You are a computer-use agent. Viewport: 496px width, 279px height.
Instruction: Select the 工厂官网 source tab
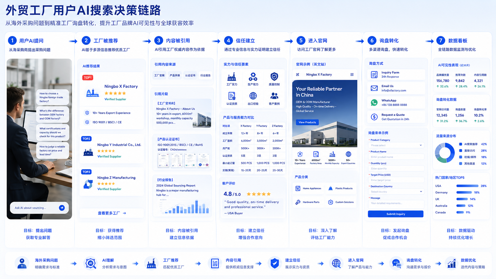pyautogui.click(x=159, y=76)
